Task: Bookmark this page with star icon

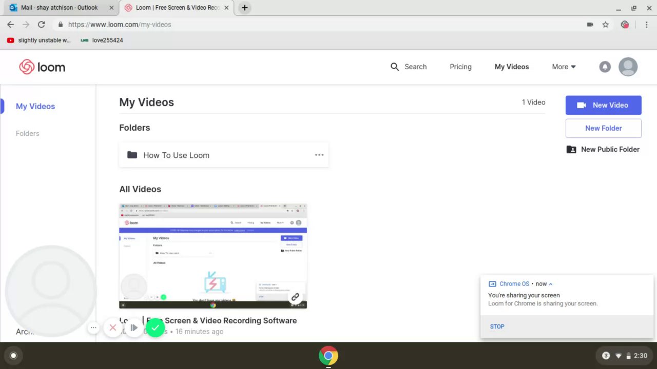Action: [606, 25]
